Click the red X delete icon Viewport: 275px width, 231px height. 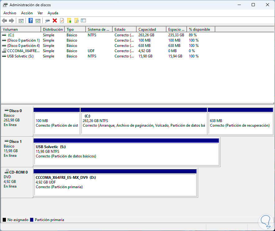[55, 20]
